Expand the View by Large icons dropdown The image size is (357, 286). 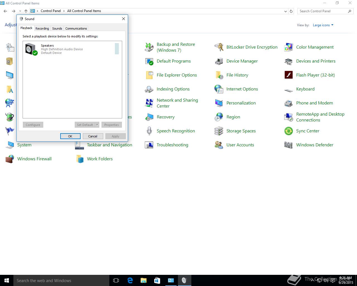point(323,25)
